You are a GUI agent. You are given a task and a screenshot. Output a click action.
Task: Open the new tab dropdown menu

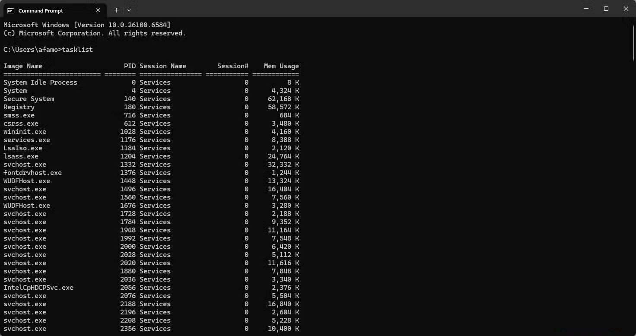point(128,10)
